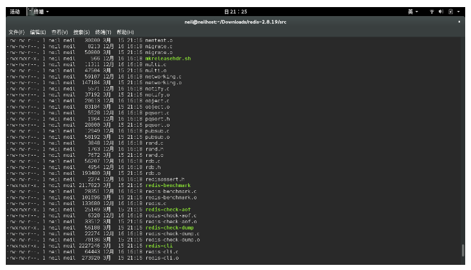This screenshot has width=471, height=270.
Task: Click the volume speaker icon
Action: (441, 12)
